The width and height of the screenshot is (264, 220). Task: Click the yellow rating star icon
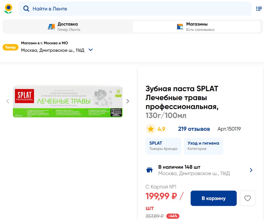tap(151, 129)
